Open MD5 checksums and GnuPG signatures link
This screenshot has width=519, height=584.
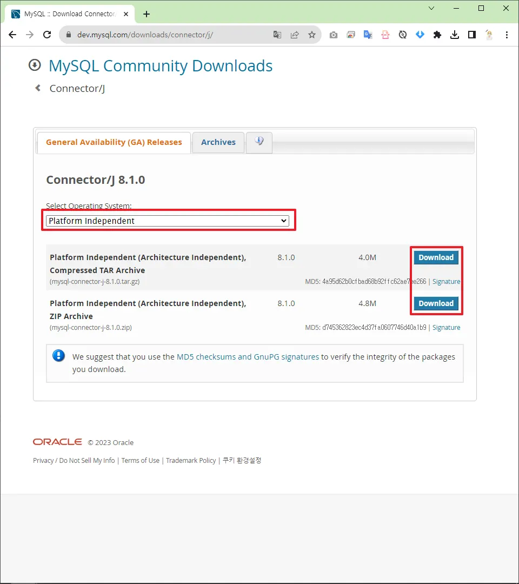pyautogui.click(x=248, y=357)
